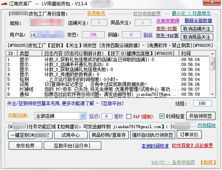Click the 本地时间校准 link
The image size is (222, 170).
[155, 146]
